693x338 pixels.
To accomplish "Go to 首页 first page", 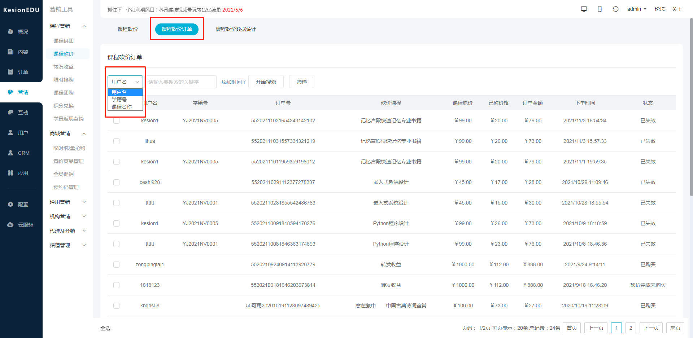I will tap(572, 328).
